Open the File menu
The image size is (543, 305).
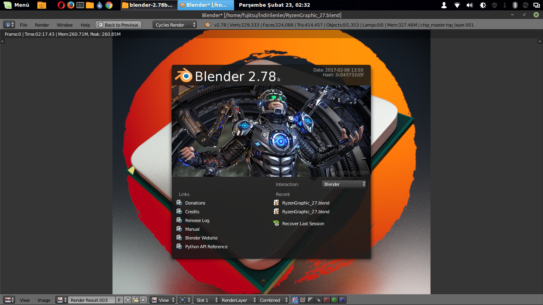point(23,25)
